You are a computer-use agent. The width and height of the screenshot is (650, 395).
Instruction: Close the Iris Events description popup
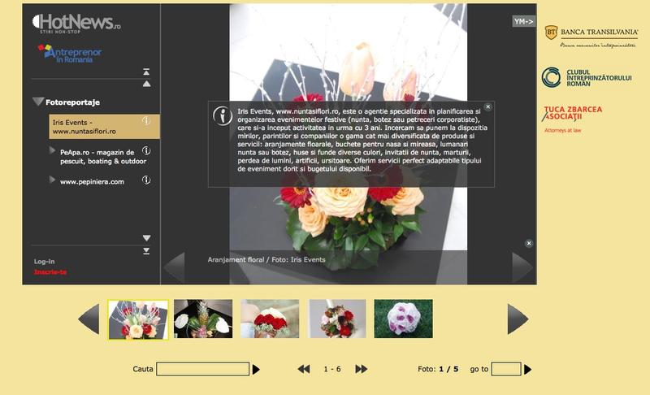coord(488,106)
